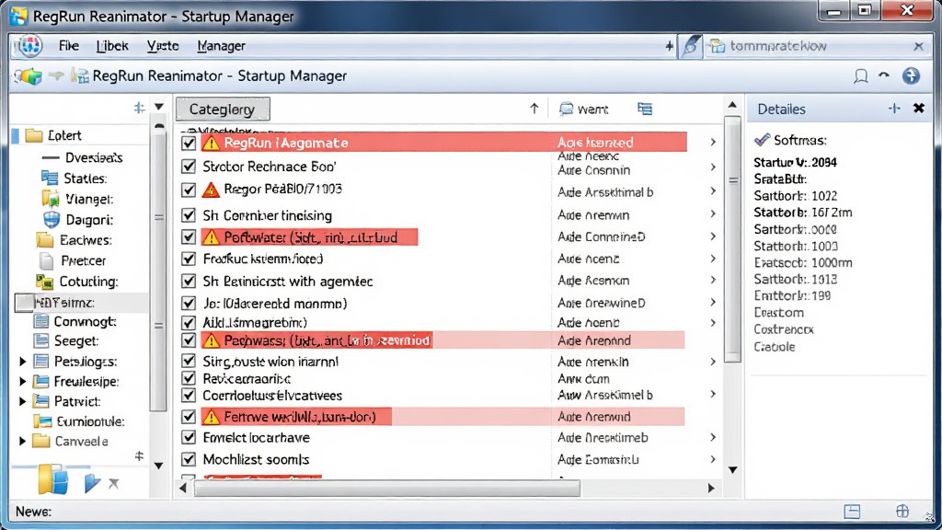Select the tommaratelow tab
The height and width of the screenshot is (530, 942).
(778, 46)
